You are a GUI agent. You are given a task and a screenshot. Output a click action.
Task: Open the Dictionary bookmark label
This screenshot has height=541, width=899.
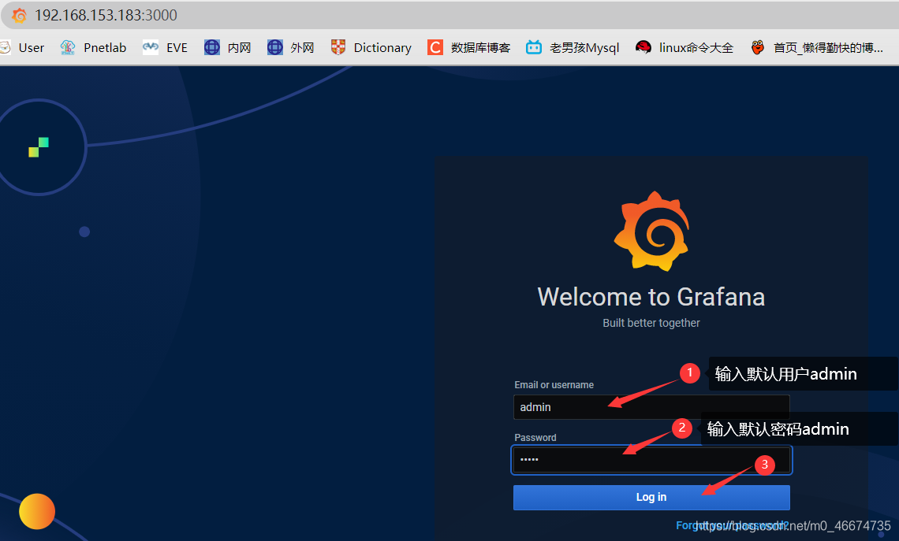tap(382, 47)
